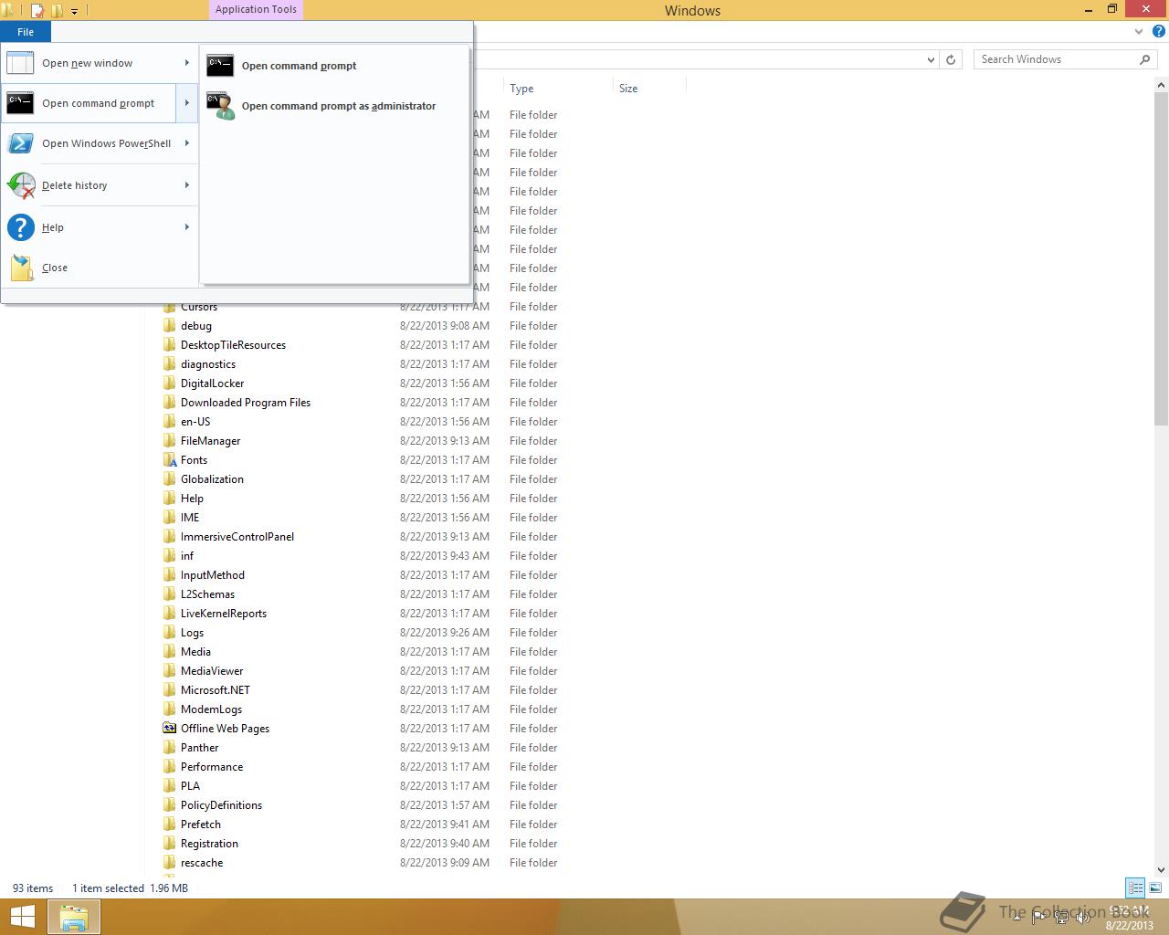Click the network tray icon
1169x935 pixels.
click(x=1061, y=917)
